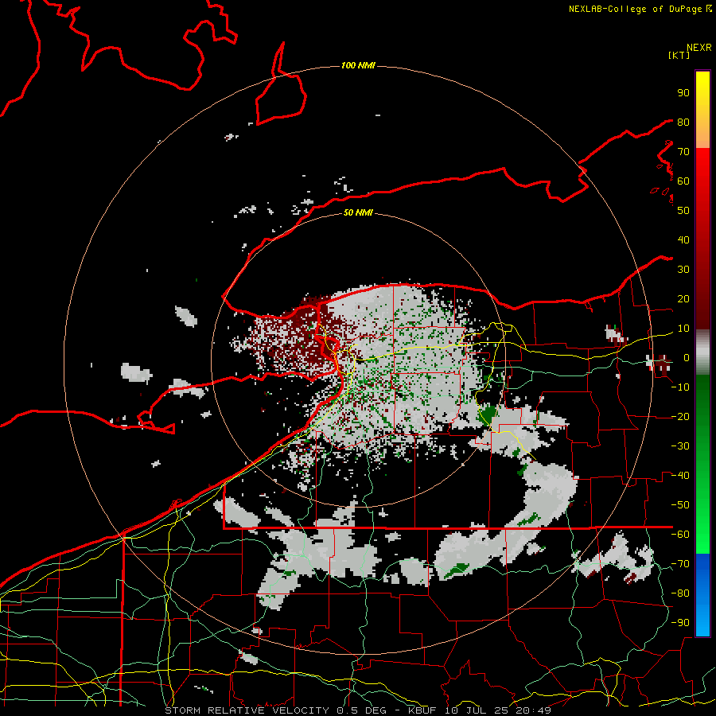Click the 70 value on velocity scale
Screen dimensions: 716x716
(x=683, y=152)
